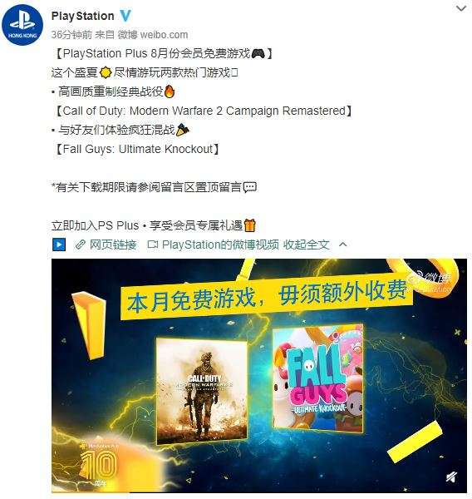Click the upward chevron after 收起全文
Viewport: 472px width, 499px height.
343,245
